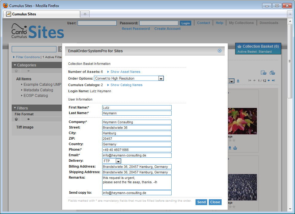The height and width of the screenshot is (214, 295).
Task: Expand the Metadata Catalog tree node
Action: [22, 90]
